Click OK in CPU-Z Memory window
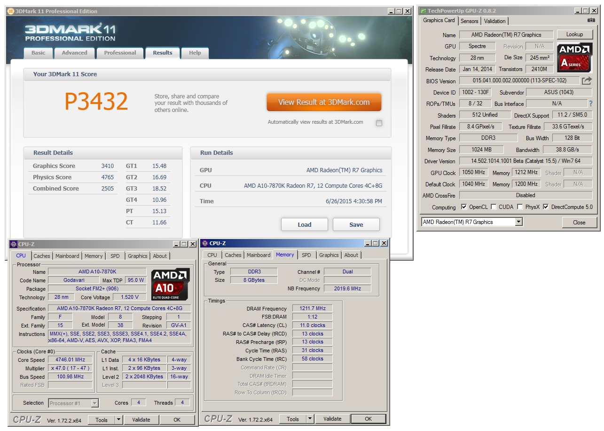The image size is (604, 431). click(369, 419)
